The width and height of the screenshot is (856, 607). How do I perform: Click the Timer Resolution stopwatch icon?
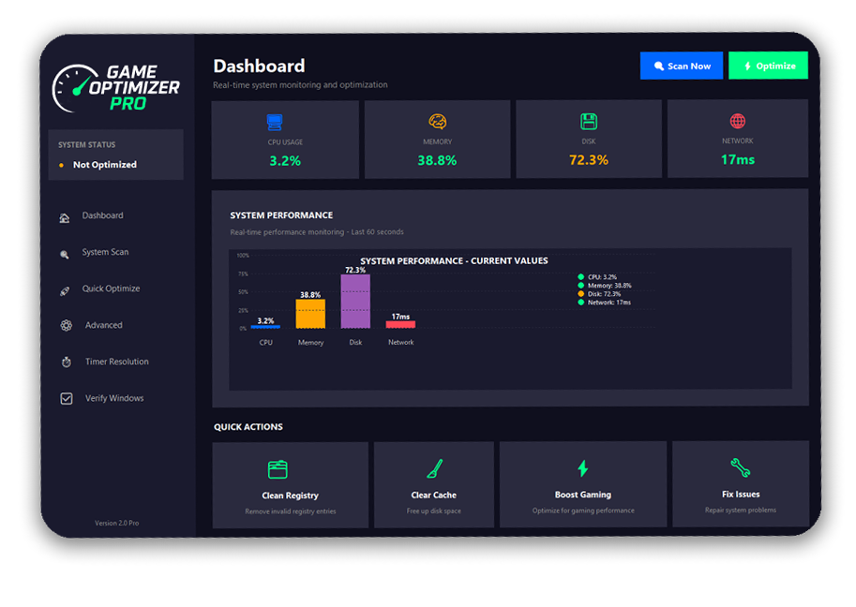[x=67, y=362]
